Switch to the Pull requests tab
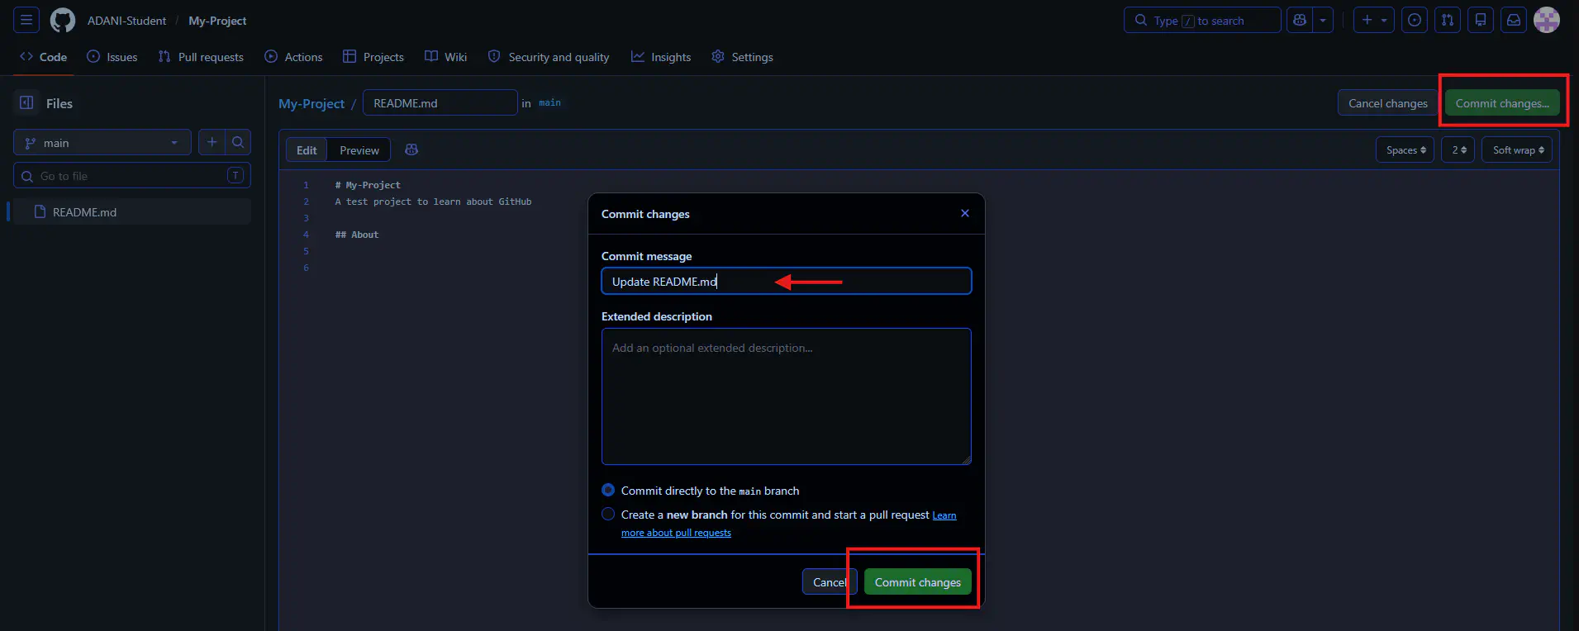 pos(201,57)
